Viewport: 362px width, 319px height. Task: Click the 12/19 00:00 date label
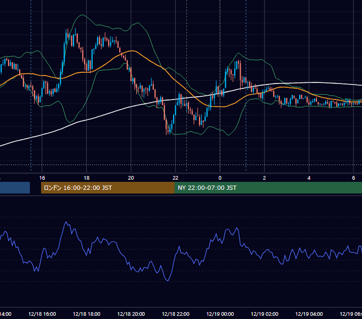(220, 314)
